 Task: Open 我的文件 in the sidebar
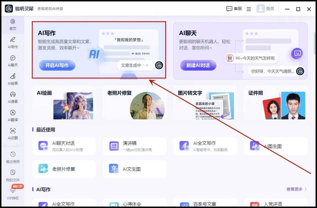pos(13,176)
